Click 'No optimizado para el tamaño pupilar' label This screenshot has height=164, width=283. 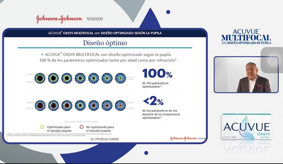[x=100, y=129]
